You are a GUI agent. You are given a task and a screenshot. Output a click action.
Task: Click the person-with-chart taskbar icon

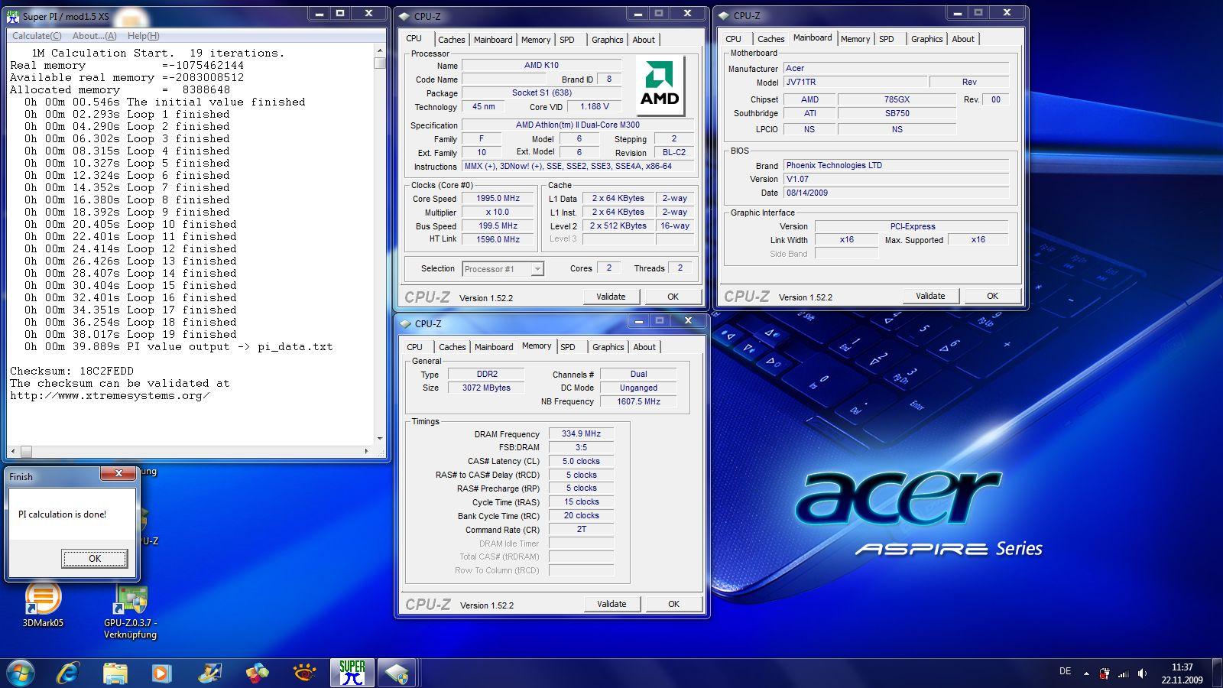pyautogui.click(x=209, y=673)
